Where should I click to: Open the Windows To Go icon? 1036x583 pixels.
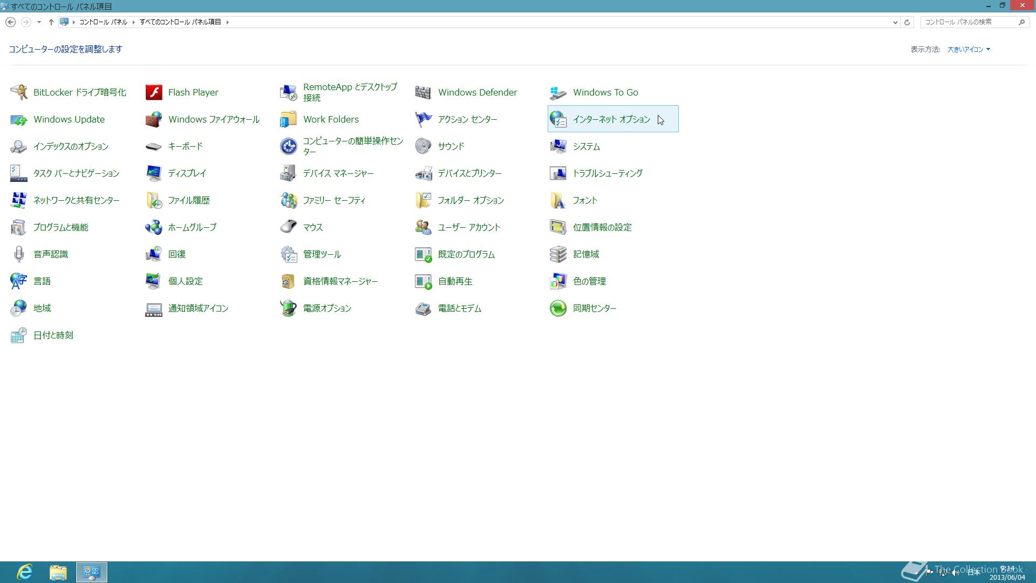pos(558,92)
